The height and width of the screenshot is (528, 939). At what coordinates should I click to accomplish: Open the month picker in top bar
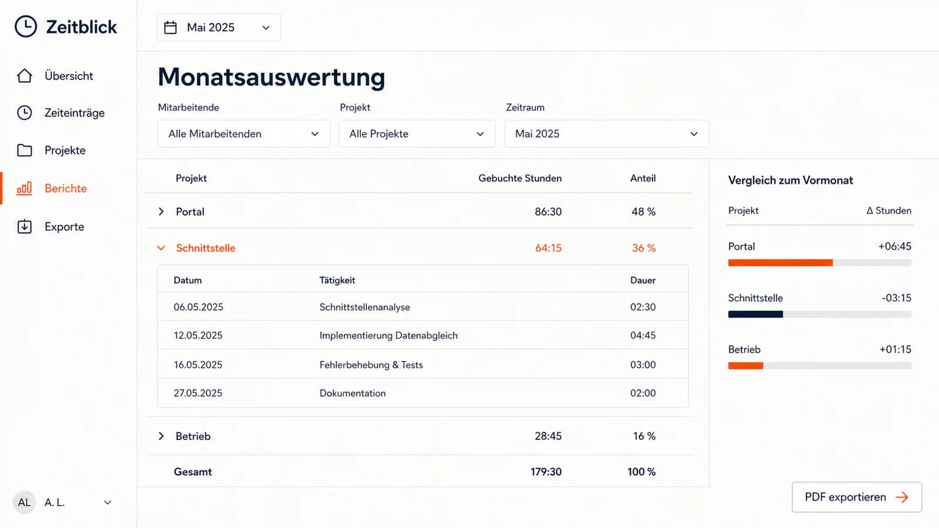(x=219, y=28)
